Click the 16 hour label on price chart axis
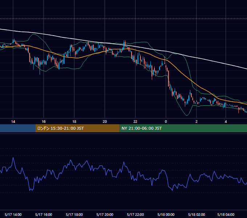The height and width of the screenshot is (218, 247). point(44,122)
